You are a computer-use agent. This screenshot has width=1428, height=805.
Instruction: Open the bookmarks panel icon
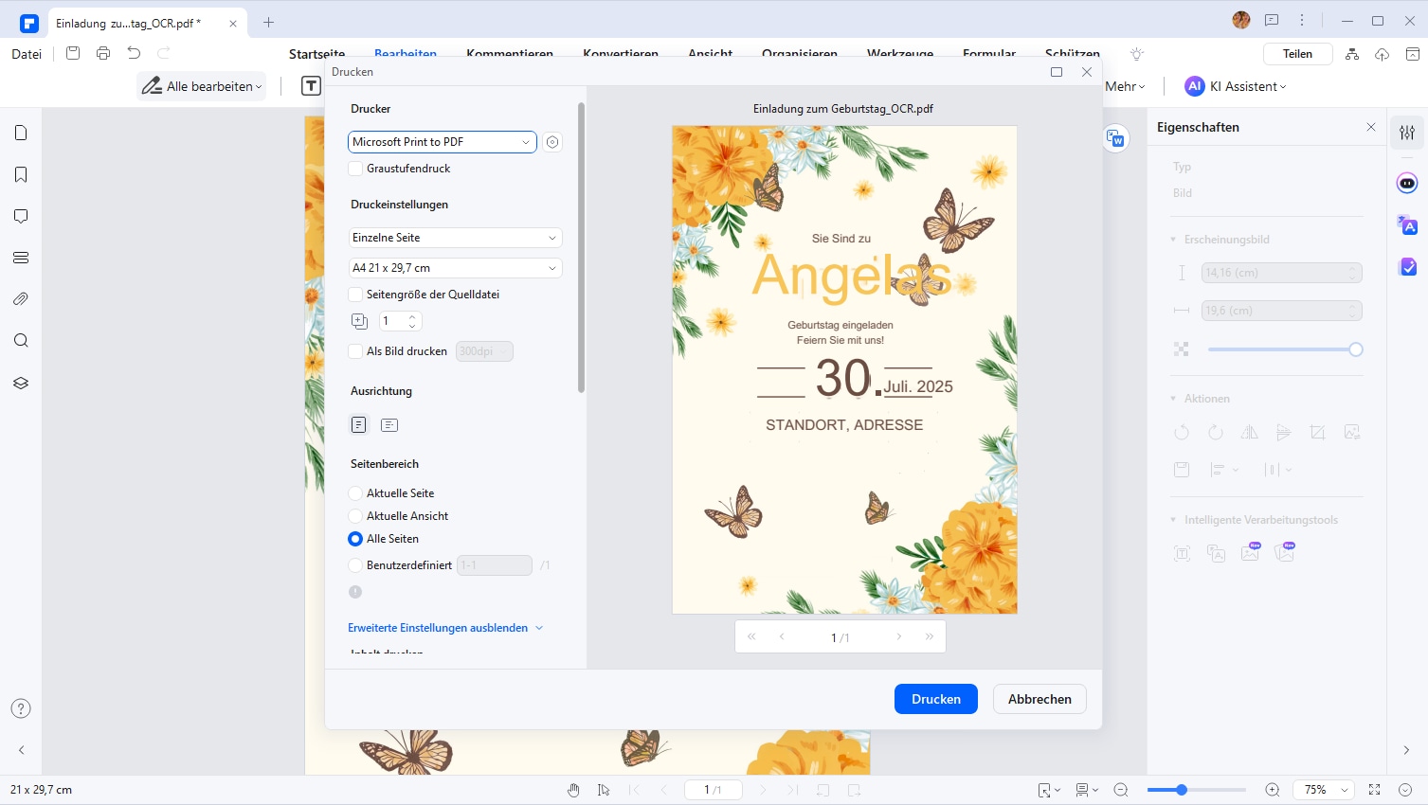(21, 174)
